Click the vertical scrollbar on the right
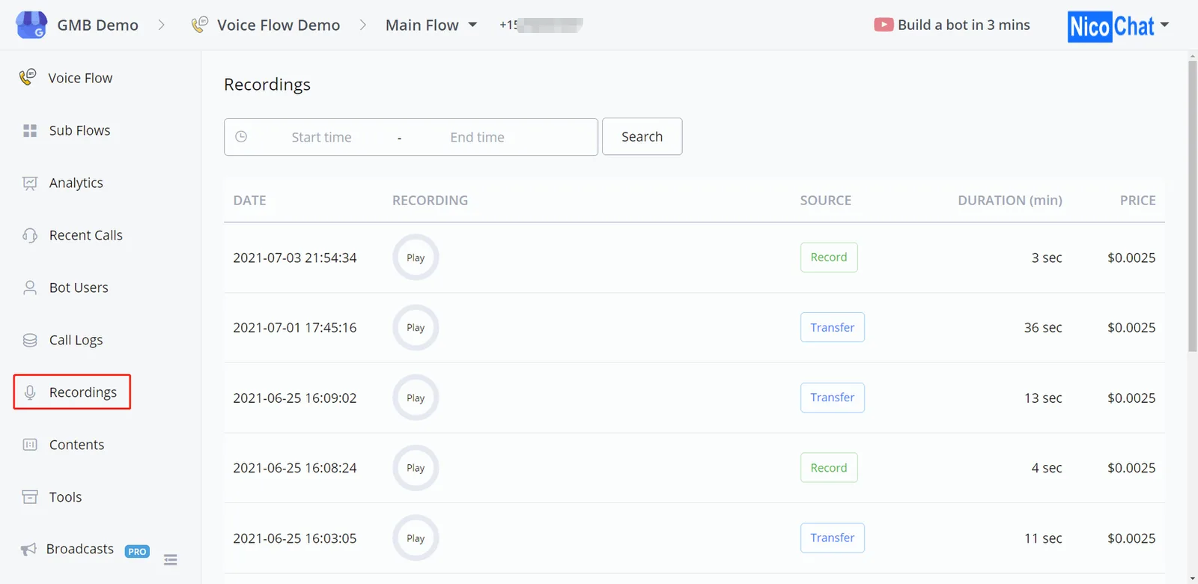 click(x=1193, y=206)
